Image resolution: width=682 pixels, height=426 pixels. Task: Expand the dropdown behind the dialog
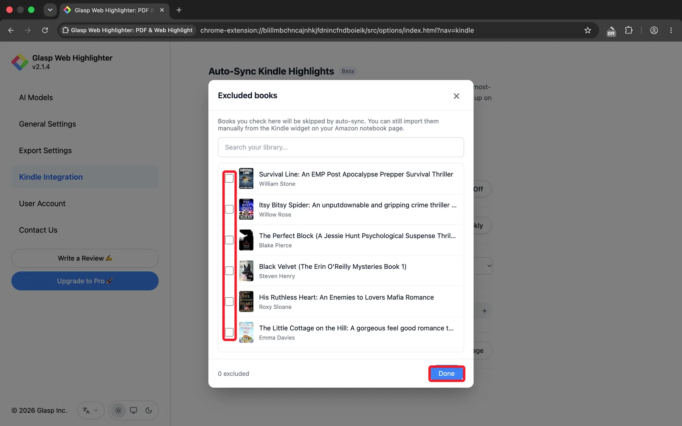pos(489,266)
